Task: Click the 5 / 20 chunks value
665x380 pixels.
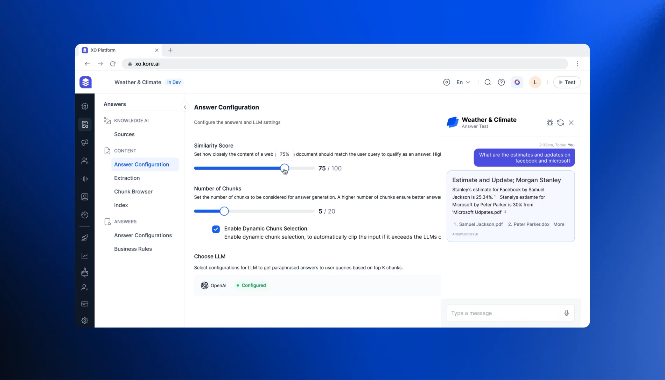Action: coord(327,211)
